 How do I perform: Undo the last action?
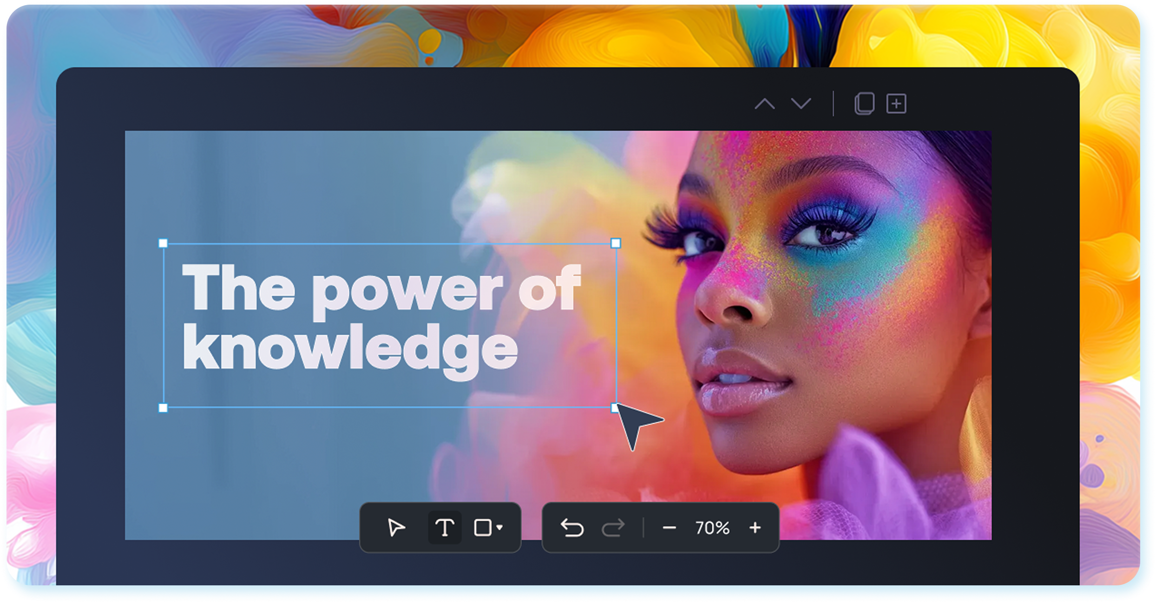(572, 528)
